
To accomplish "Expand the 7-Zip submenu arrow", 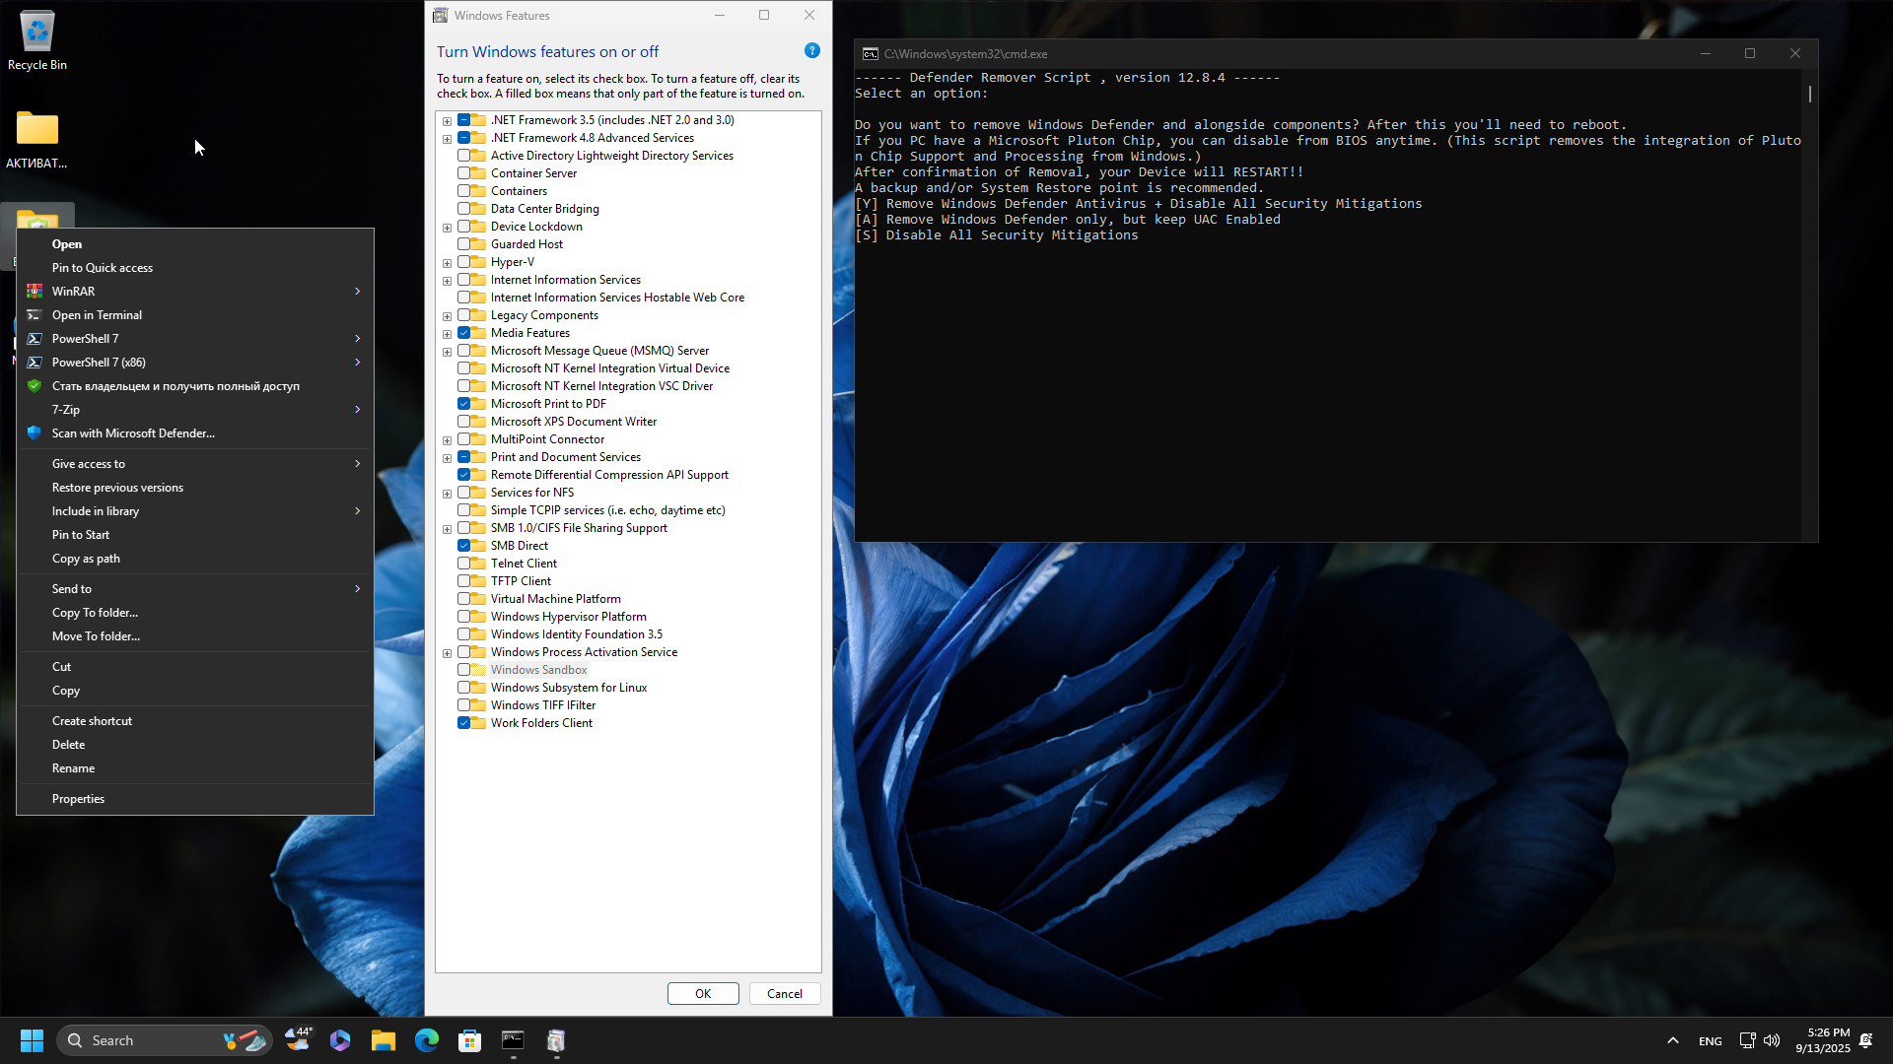I will tap(358, 410).
